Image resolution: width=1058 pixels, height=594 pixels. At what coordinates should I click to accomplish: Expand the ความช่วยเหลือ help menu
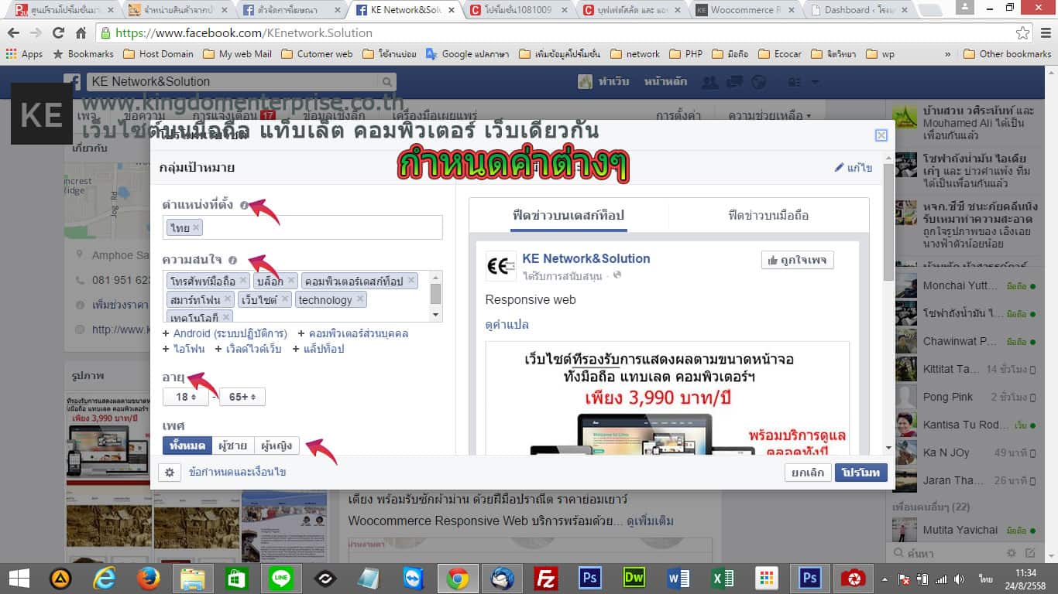pos(769,116)
